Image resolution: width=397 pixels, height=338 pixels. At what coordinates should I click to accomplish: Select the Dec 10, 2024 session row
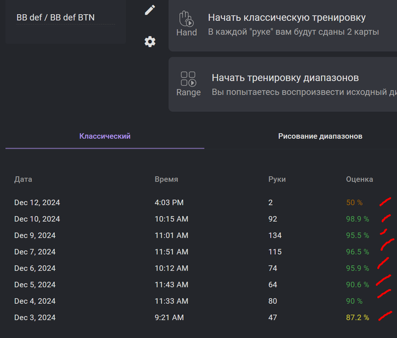click(x=37, y=219)
